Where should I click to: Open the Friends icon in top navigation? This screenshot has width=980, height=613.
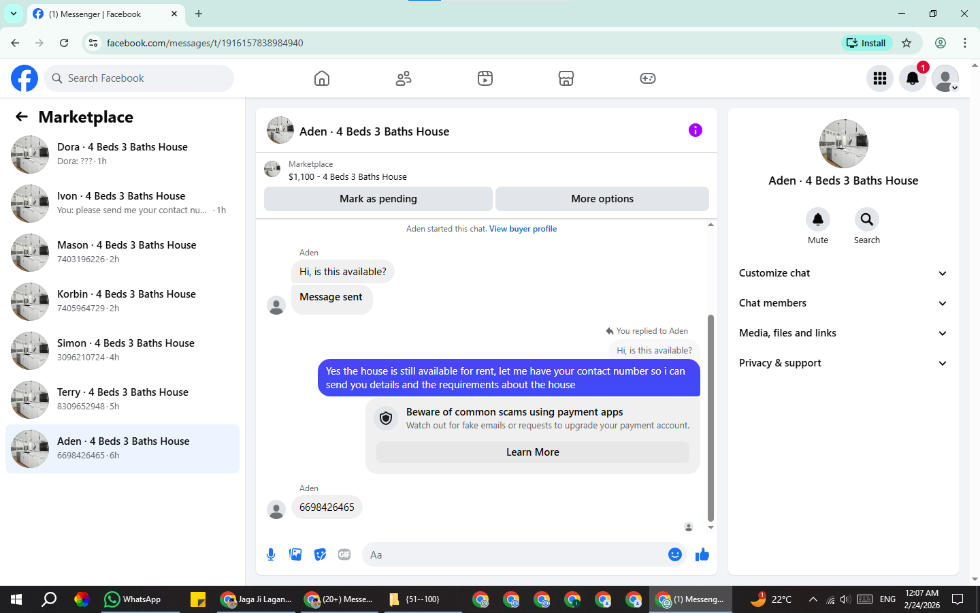point(404,78)
